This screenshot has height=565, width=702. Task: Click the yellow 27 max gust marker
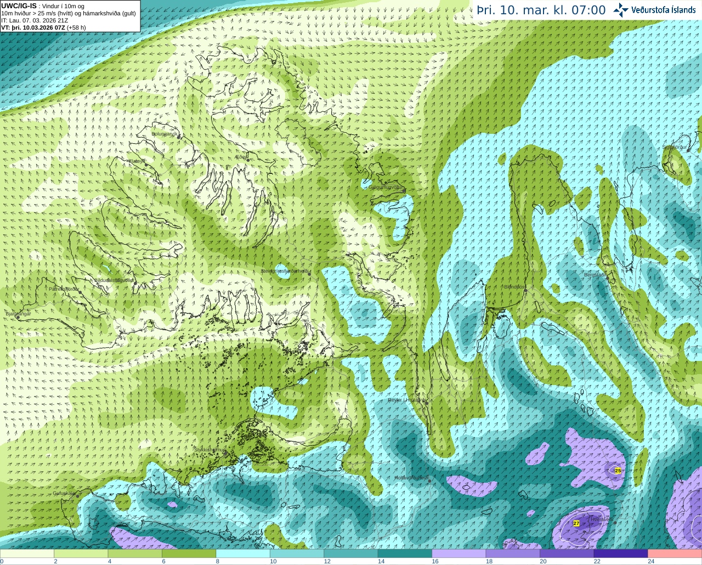coord(576,523)
